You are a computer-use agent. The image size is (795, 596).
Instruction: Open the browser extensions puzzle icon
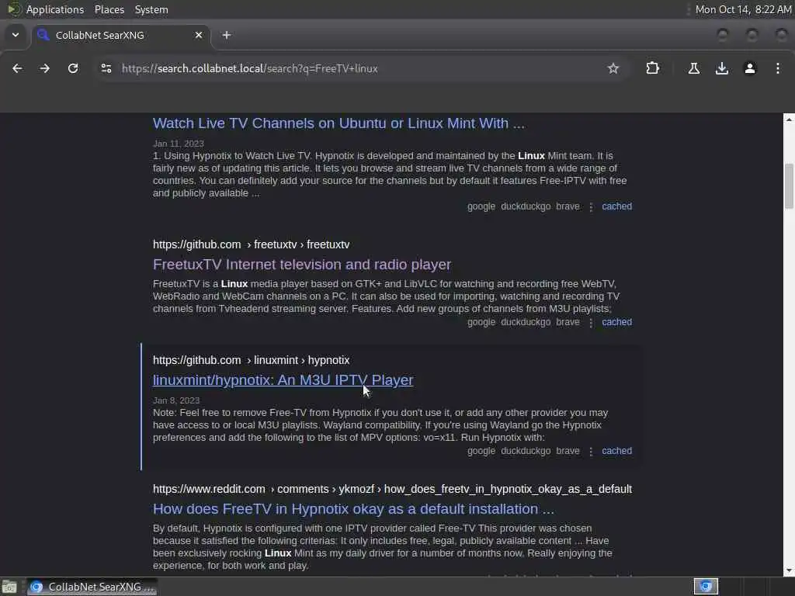[x=652, y=68]
